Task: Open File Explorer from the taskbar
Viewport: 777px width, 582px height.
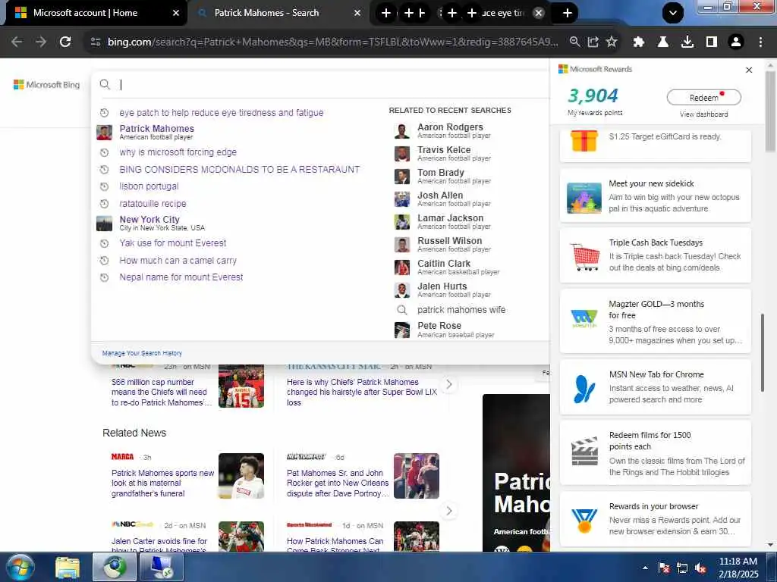Action: pyautogui.click(x=68, y=568)
